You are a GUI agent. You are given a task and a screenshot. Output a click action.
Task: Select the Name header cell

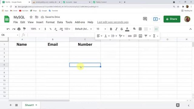[22, 45]
